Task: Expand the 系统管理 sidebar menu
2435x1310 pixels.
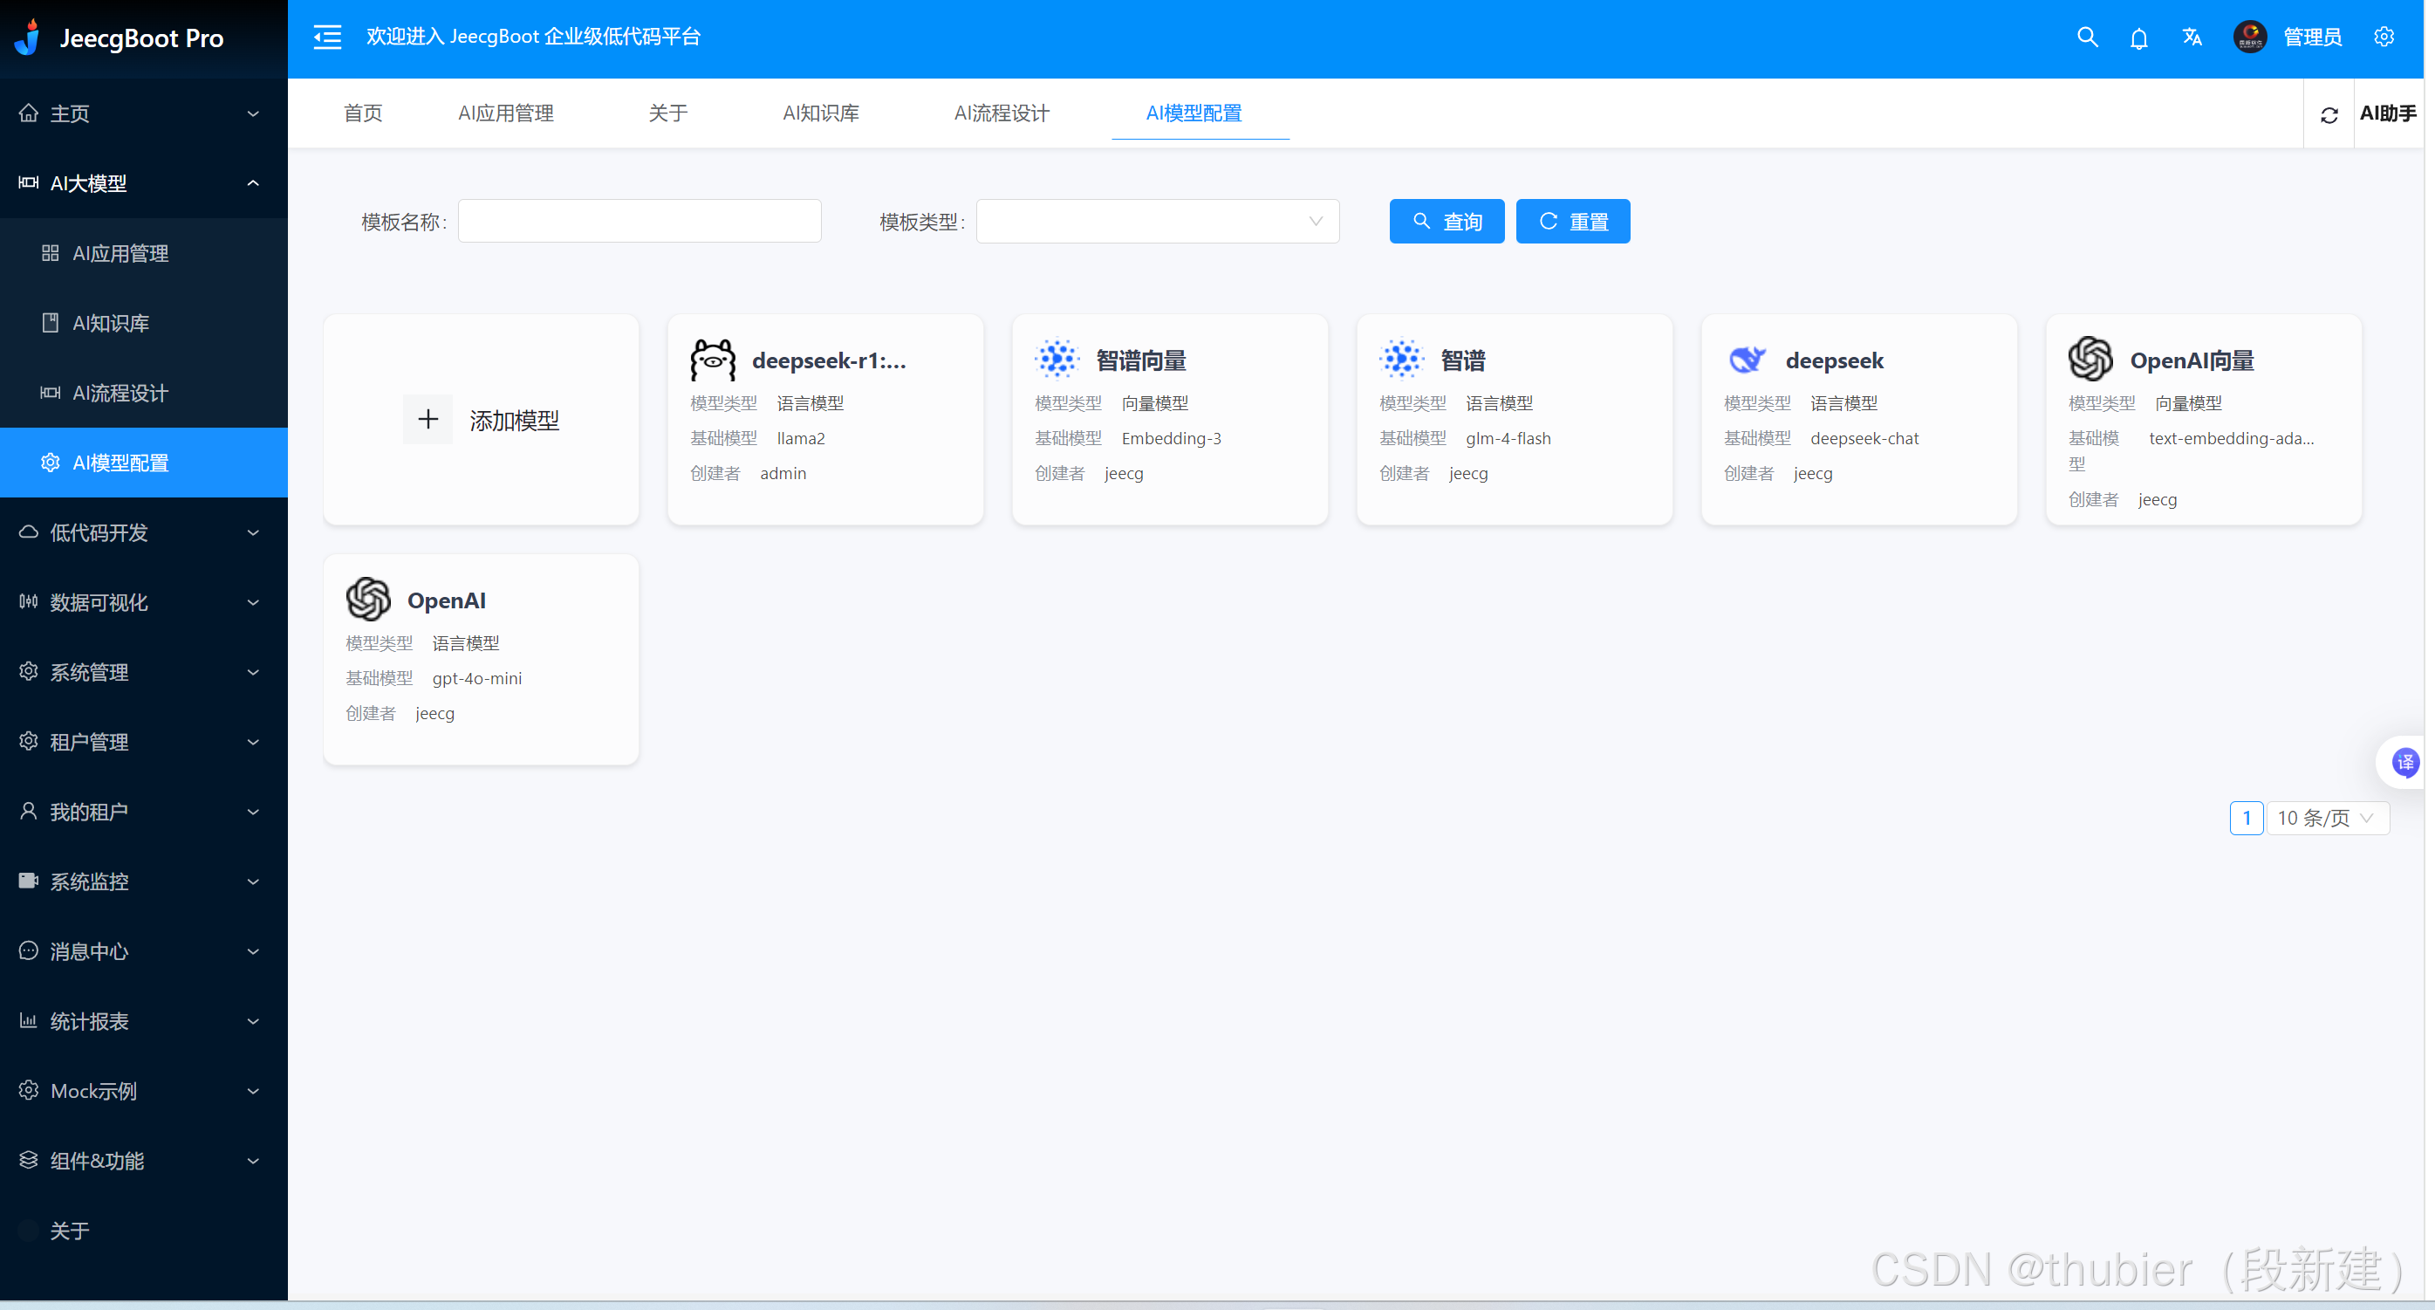Action: [142, 673]
